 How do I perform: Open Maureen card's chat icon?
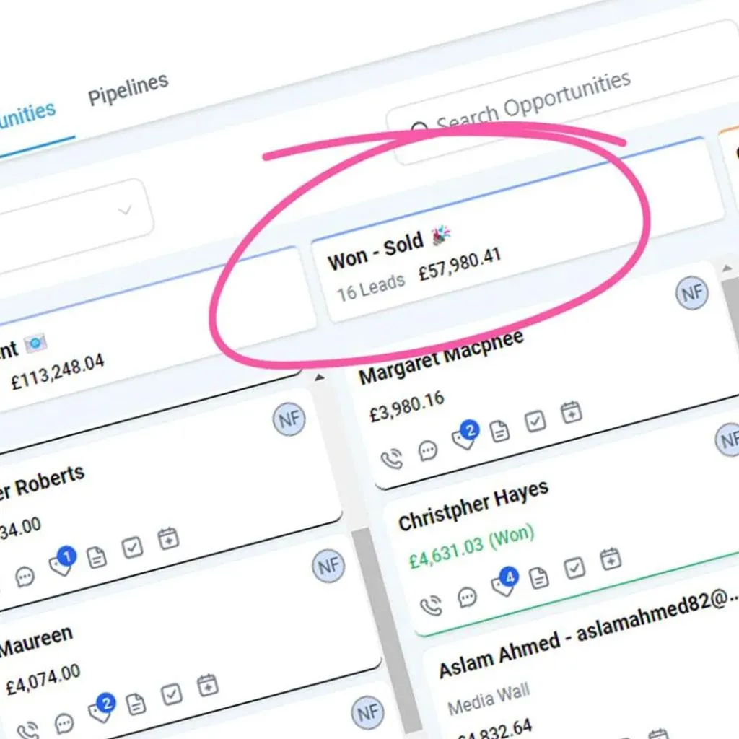coord(64,722)
